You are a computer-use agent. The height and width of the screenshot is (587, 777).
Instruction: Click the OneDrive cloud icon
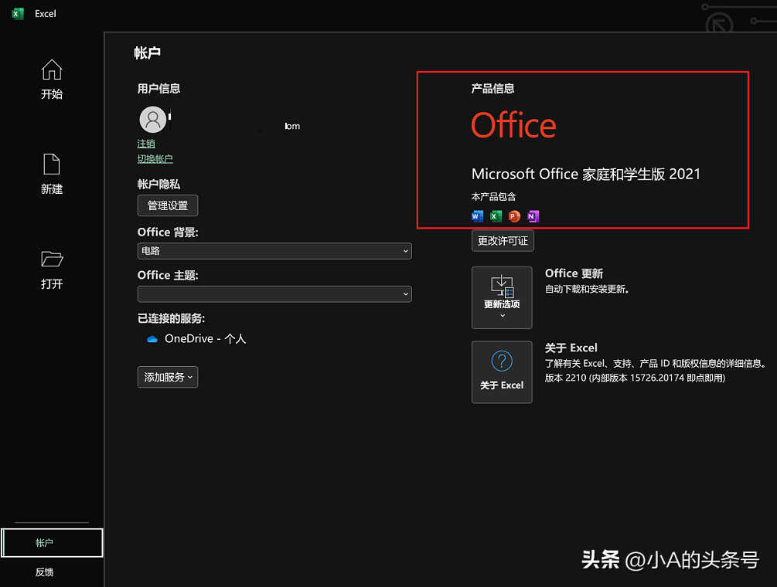(x=152, y=339)
